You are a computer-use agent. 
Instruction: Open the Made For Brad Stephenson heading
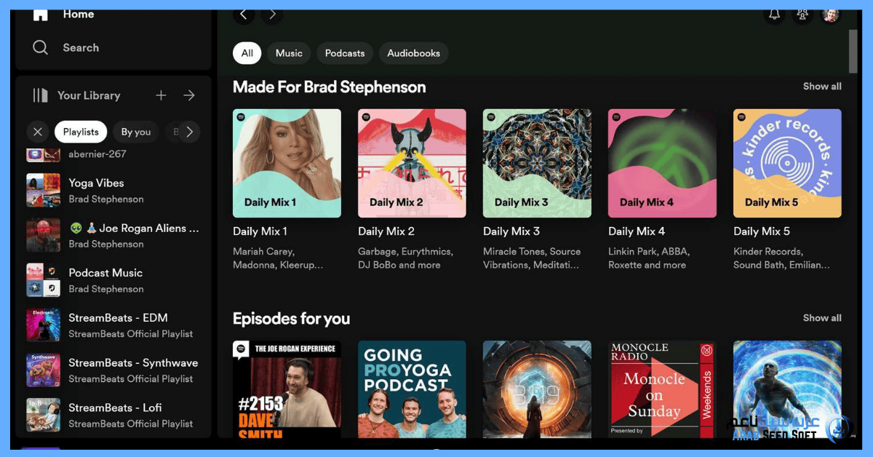pyautogui.click(x=329, y=87)
